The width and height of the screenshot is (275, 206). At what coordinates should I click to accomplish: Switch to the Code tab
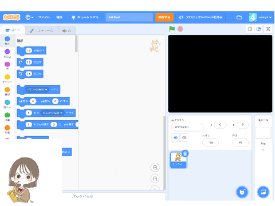tap(13, 30)
